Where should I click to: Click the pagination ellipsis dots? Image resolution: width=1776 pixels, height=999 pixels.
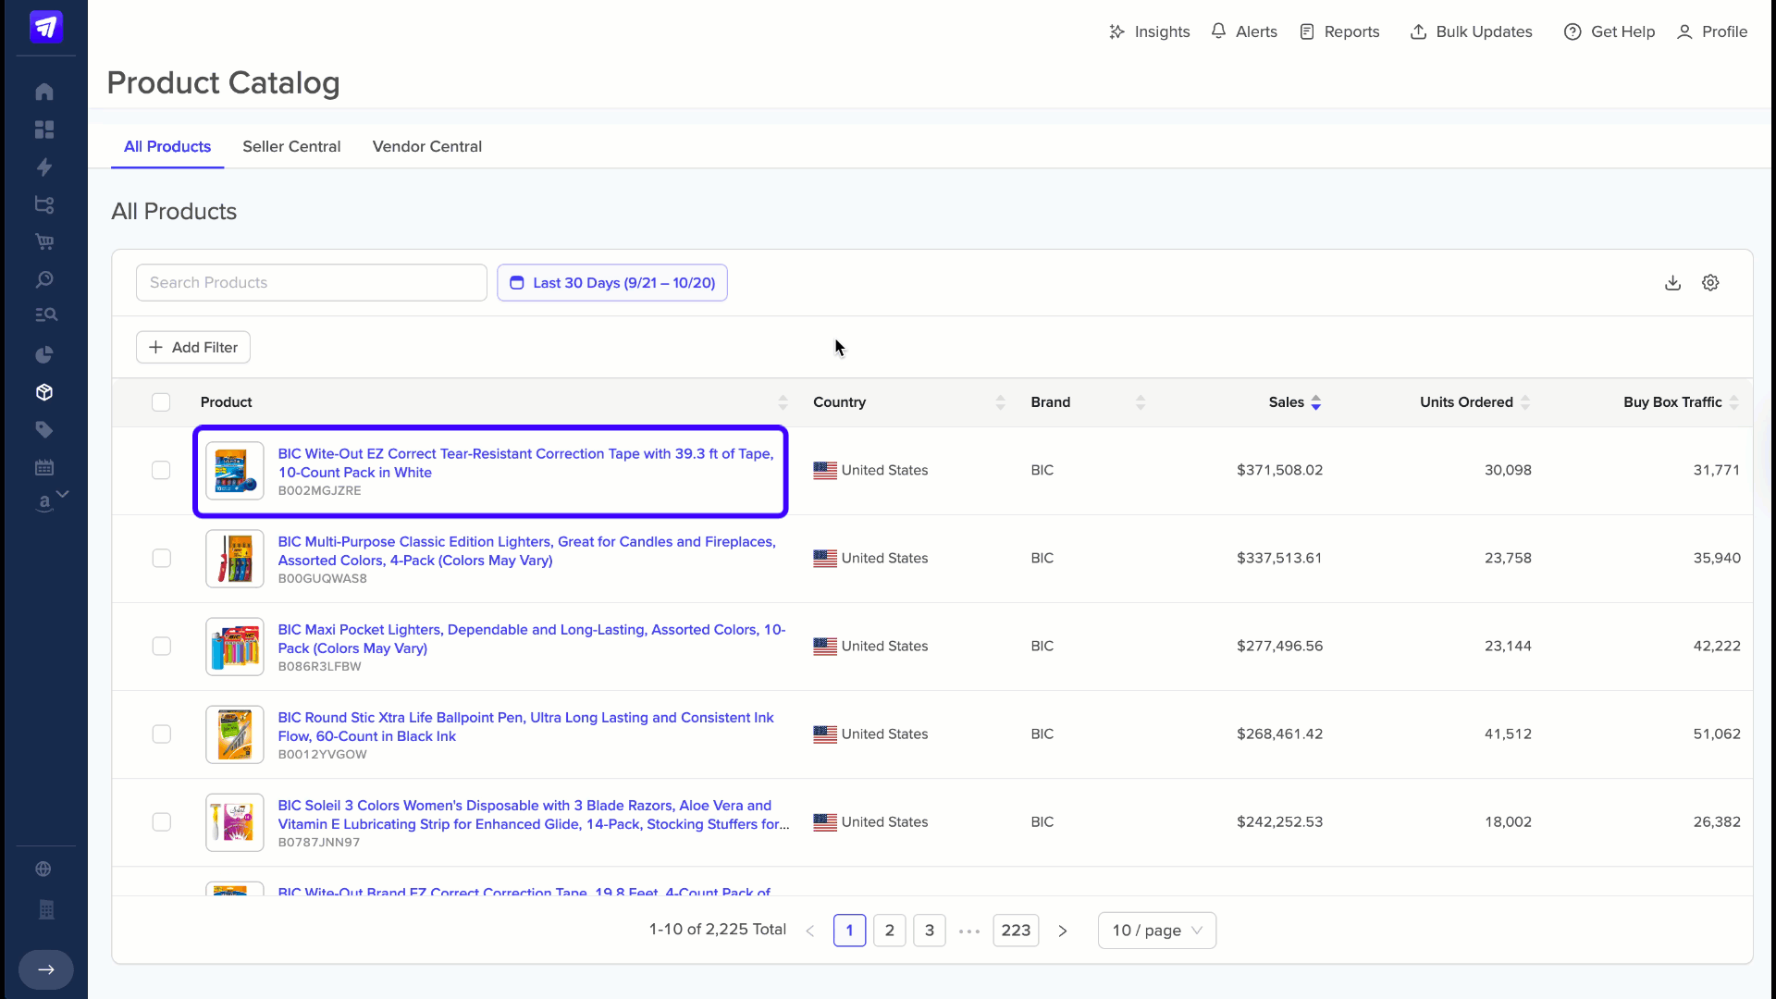point(969,931)
